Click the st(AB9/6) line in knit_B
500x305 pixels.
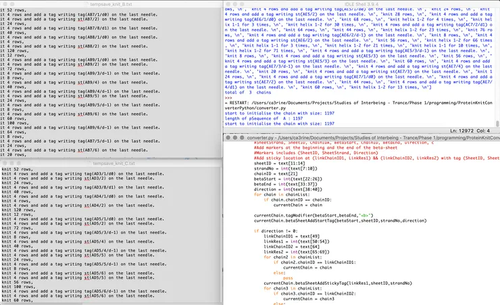pos(74,114)
